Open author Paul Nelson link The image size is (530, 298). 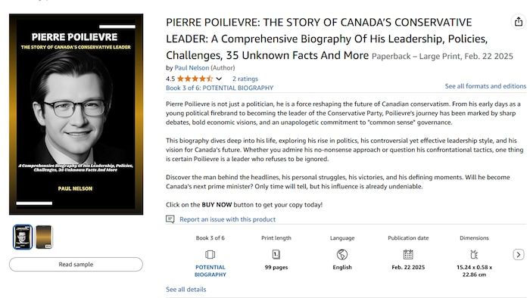pos(192,68)
